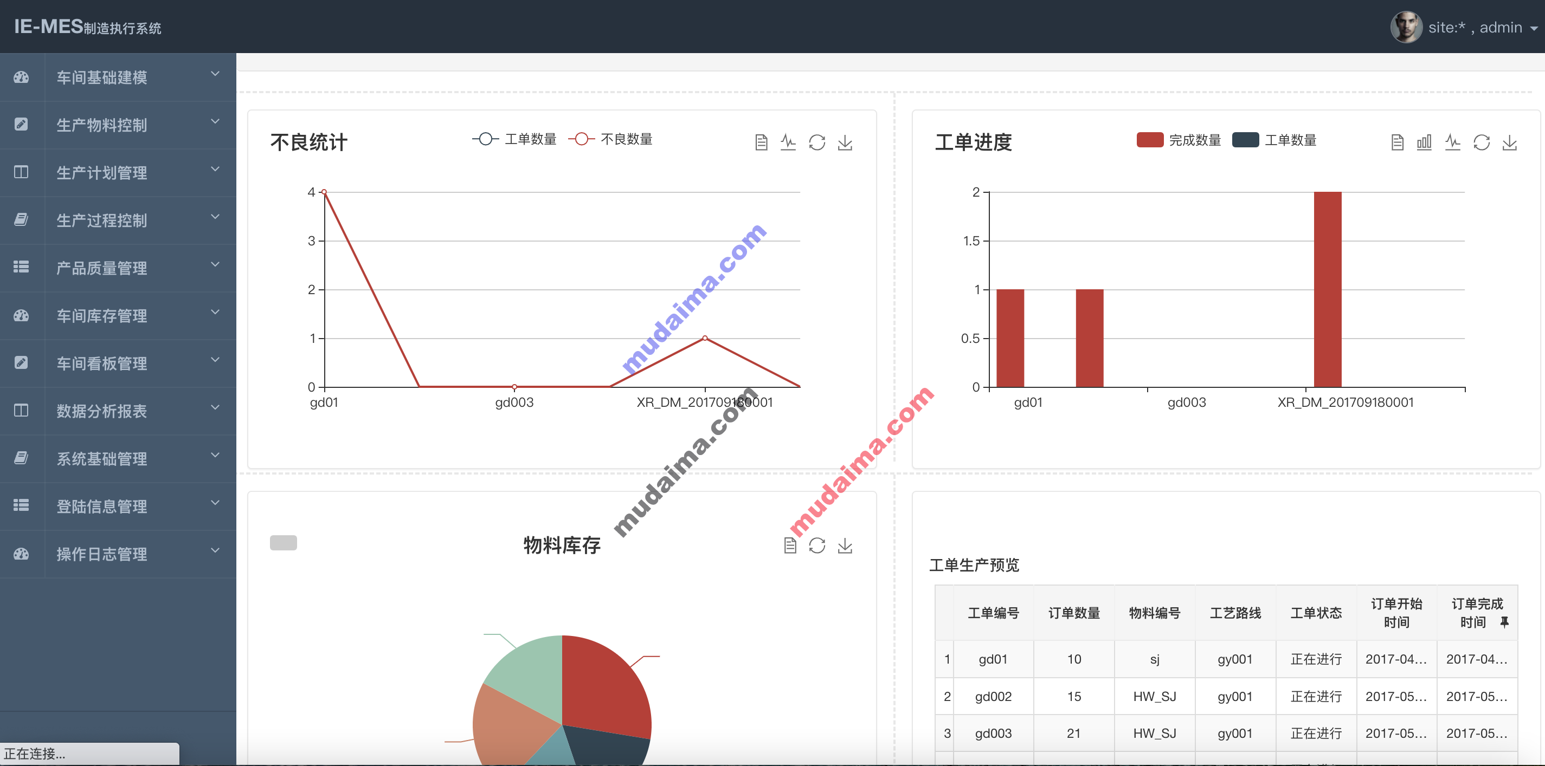Open data view in 不良统计 chart

[761, 142]
